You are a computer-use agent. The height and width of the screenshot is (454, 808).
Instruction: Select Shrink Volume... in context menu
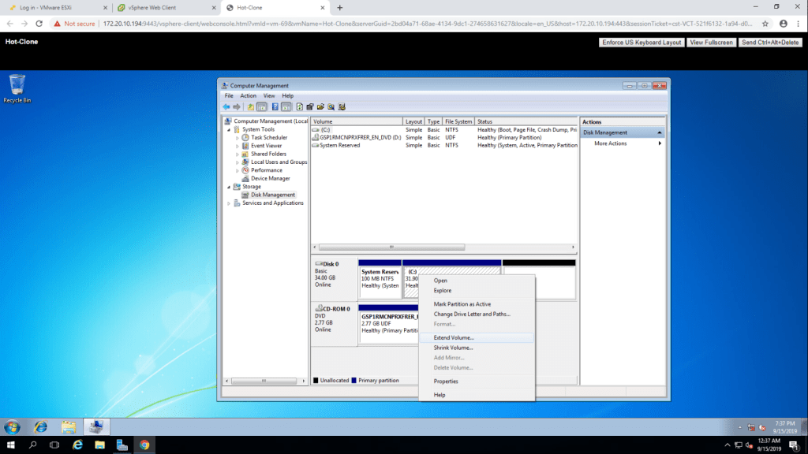453,348
